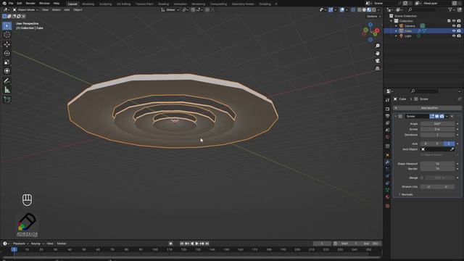
Task: Switch perspective/orthographic grid icon
Action: [377, 68]
